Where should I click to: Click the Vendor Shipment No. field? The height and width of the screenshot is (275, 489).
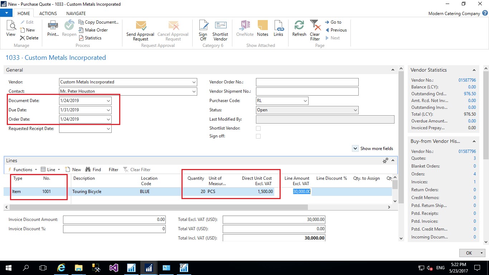pos(307,91)
